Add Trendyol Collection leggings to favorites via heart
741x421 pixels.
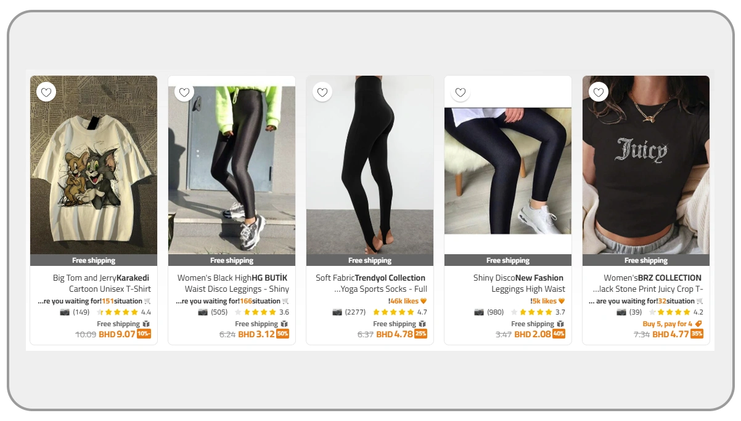pyautogui.click(x=322, y=92)
